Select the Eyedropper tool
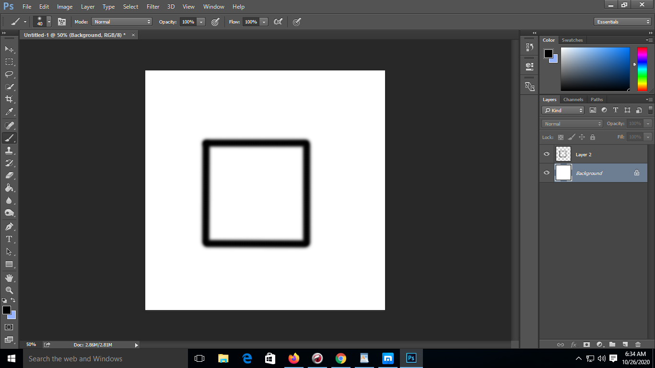This screenshot has width=655, height=368. tap(9, 112)
